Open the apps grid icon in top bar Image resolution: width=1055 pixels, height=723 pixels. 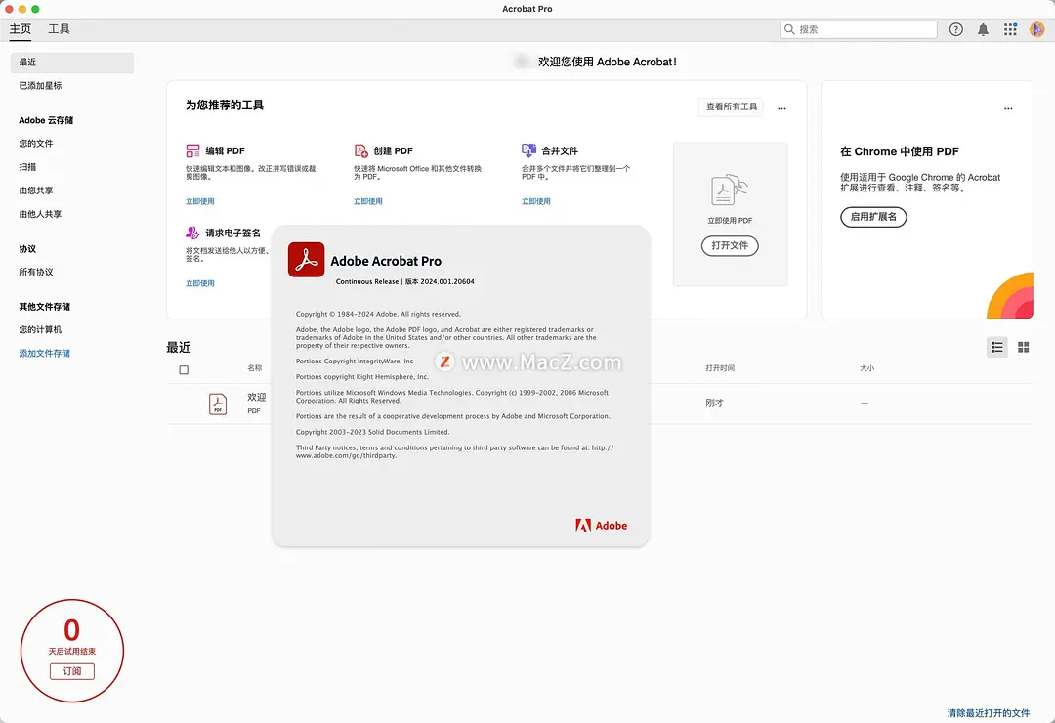[1010, 29]
